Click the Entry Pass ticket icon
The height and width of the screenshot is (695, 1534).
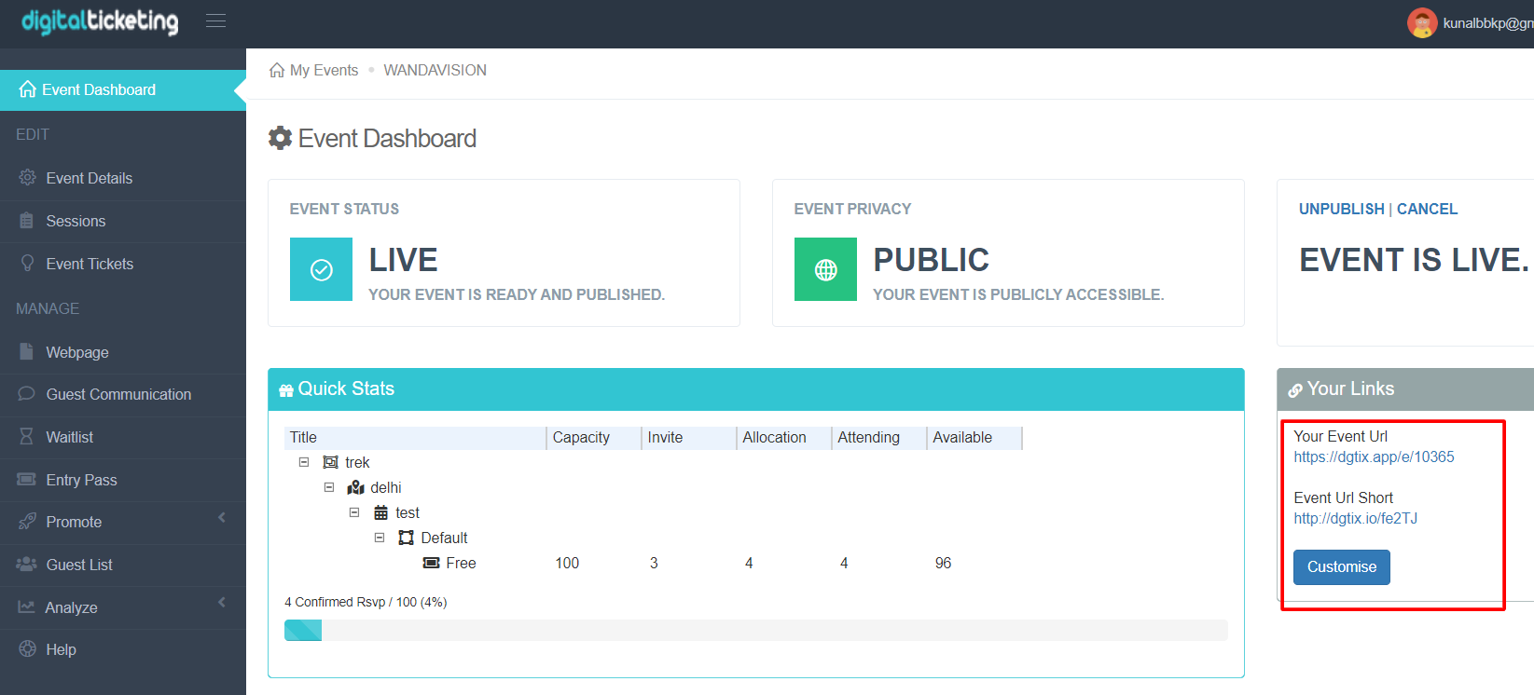27,479
